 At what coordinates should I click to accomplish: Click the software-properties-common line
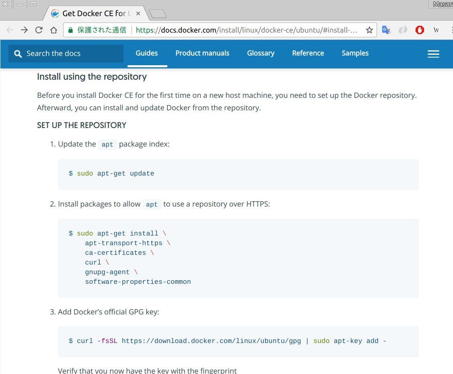point(138,281)
